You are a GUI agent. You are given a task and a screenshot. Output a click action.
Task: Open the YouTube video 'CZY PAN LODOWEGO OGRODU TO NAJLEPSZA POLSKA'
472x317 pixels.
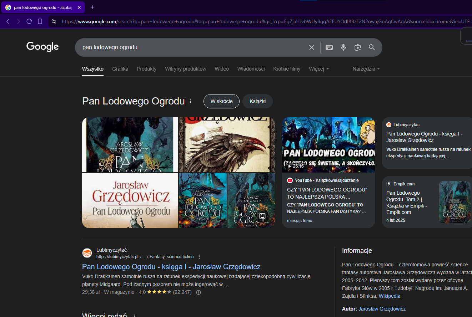[328, 193]
